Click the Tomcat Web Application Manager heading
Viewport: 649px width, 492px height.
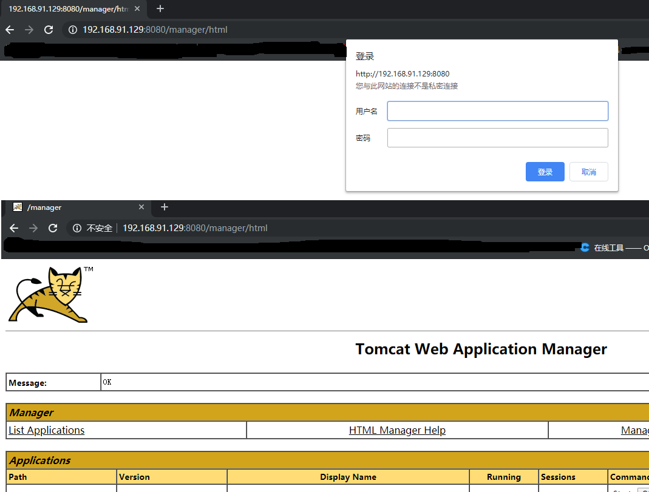coord(481,349)
